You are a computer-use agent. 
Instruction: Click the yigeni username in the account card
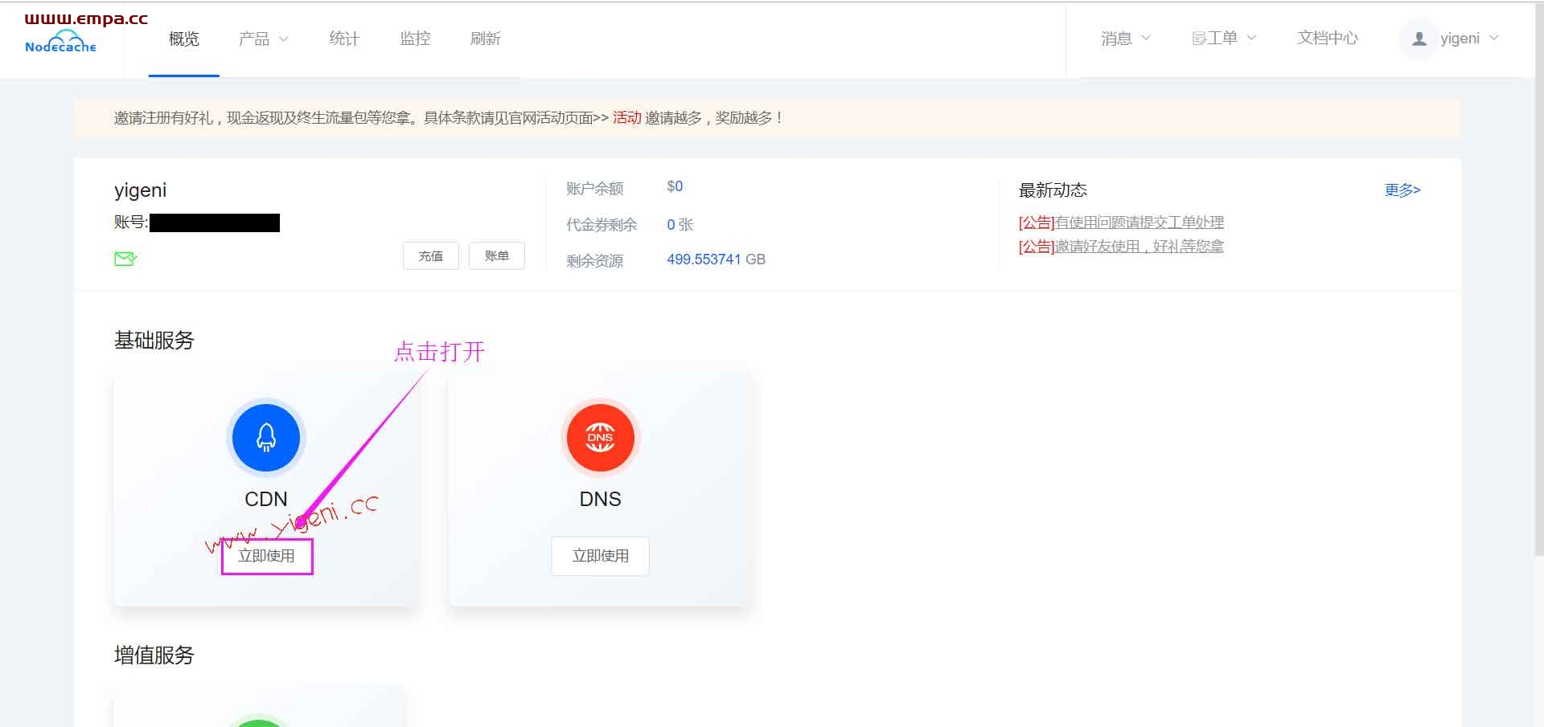point(140,190)
